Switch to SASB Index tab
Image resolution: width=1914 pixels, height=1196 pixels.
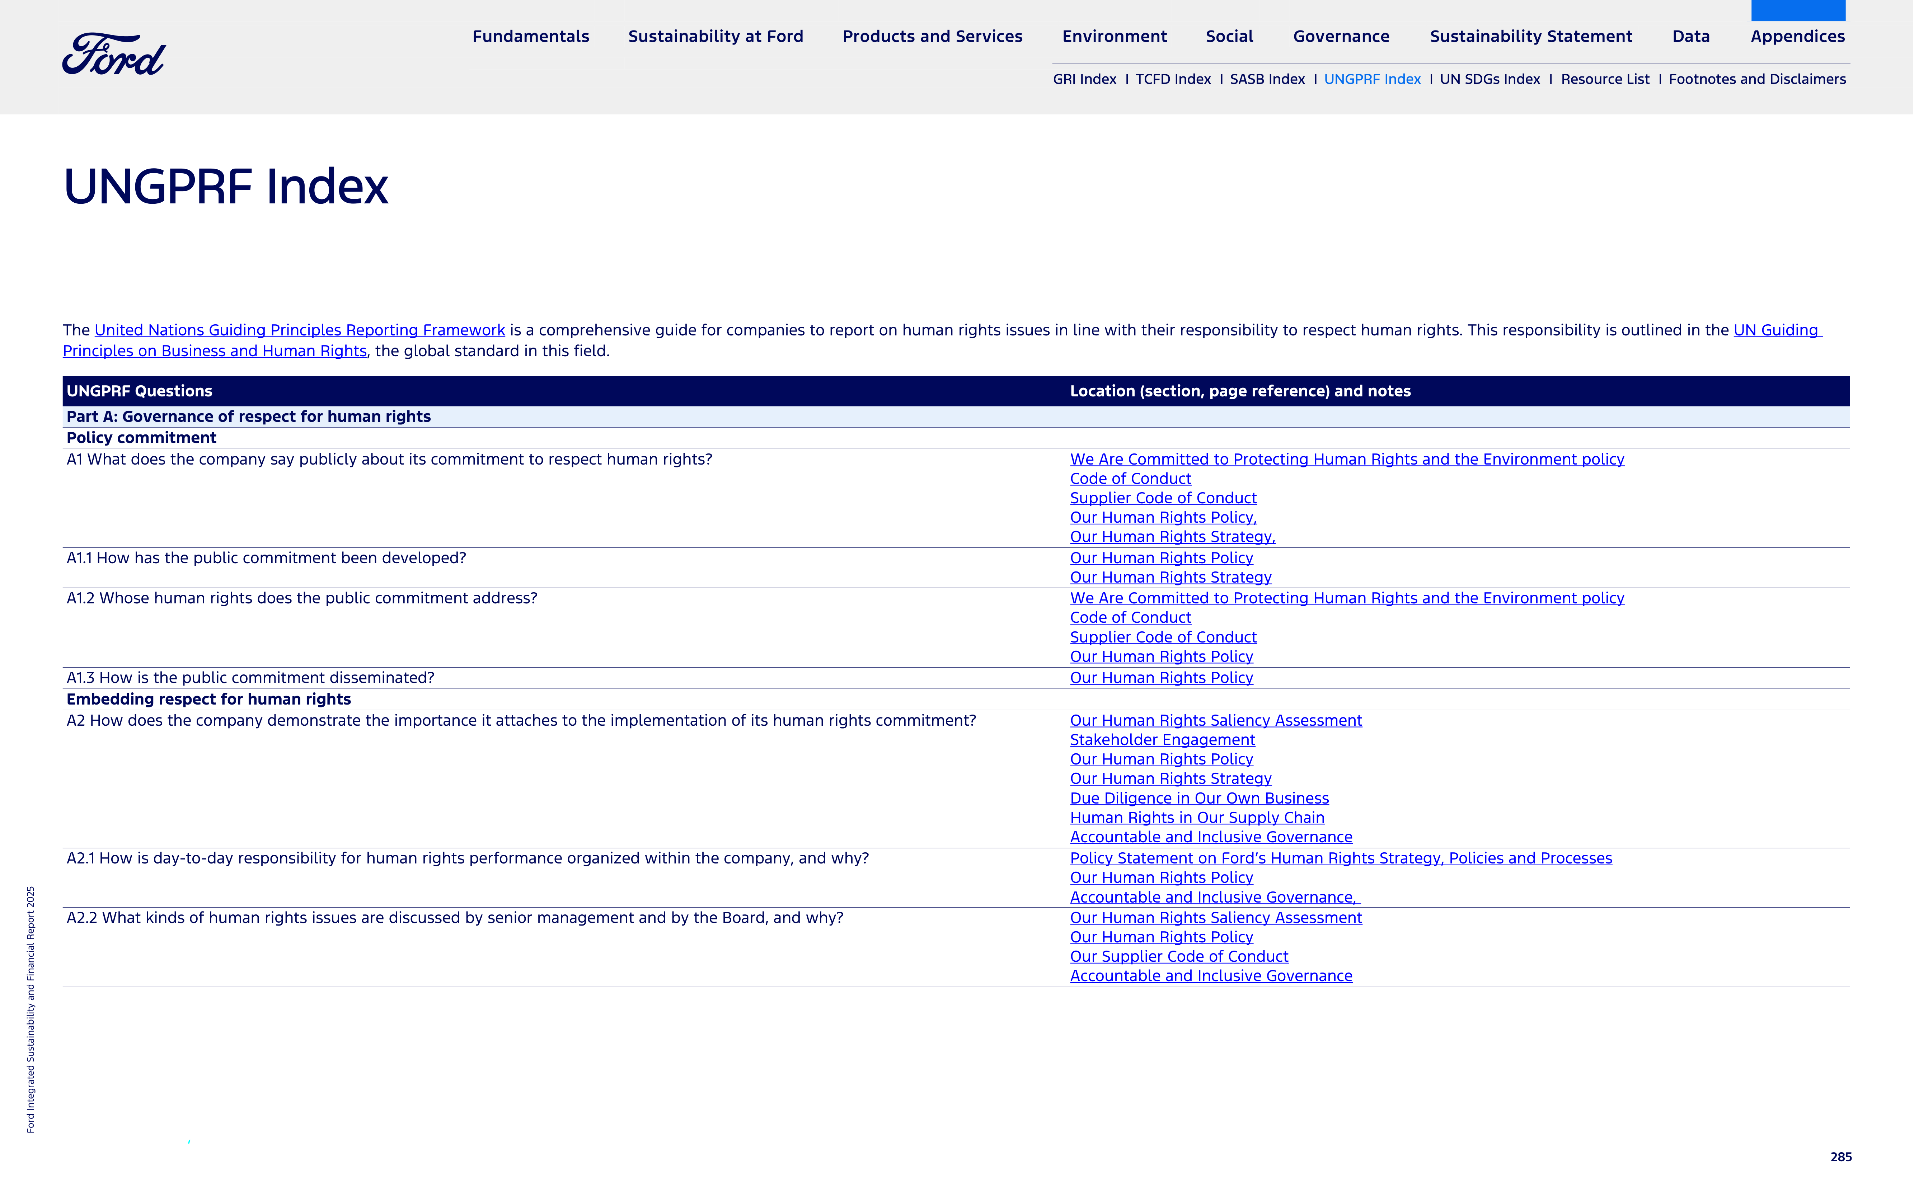pyautogui.click(x=1267, y=79)
